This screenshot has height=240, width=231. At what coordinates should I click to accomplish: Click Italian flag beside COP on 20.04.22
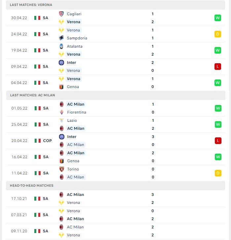coord(38,141)
